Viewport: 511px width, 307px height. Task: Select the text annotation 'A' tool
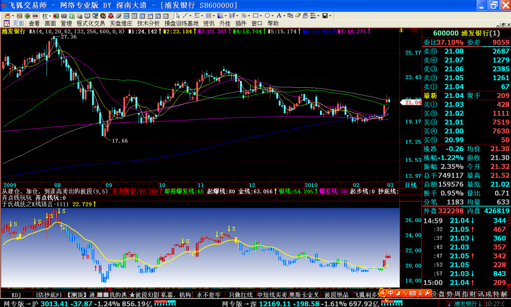tap(279, 16)
